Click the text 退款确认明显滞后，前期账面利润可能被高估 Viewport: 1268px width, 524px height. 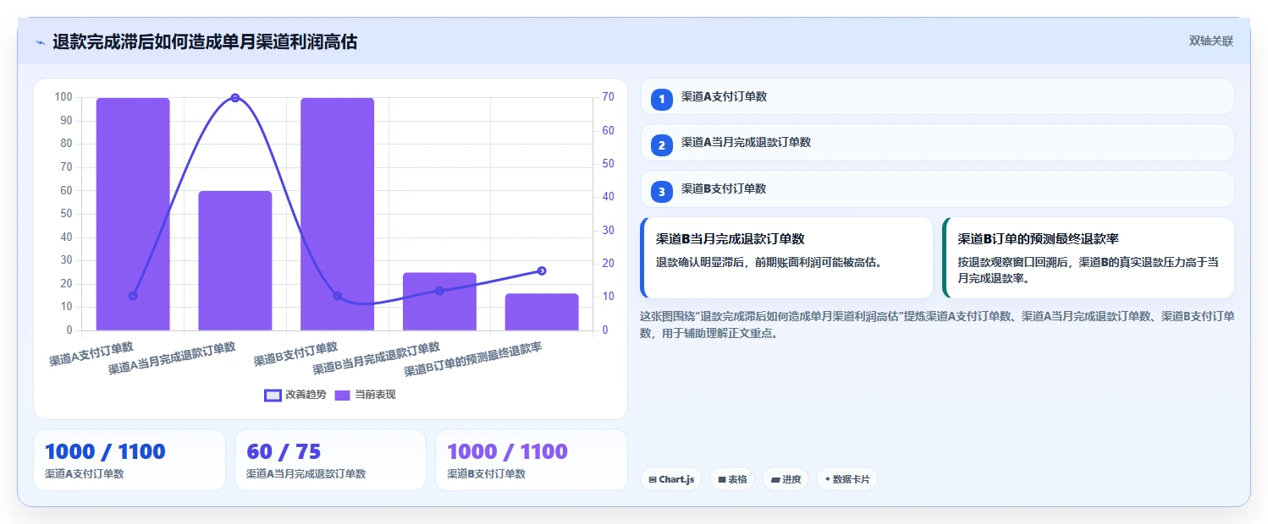pyautogui.click(x=769, y=262)
